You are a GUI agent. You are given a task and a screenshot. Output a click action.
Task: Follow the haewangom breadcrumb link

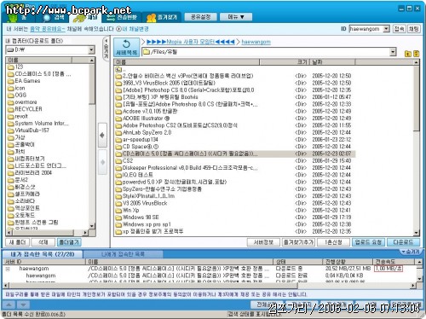click(256, 42)
